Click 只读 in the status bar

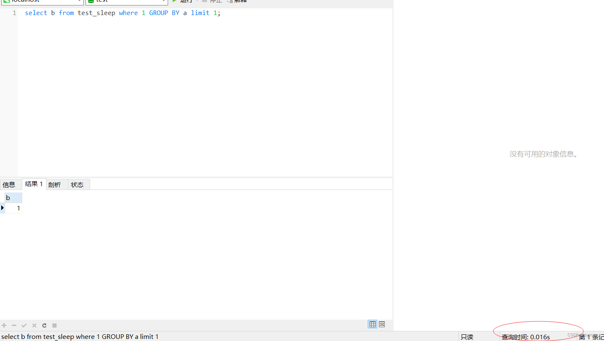point(467,337)
